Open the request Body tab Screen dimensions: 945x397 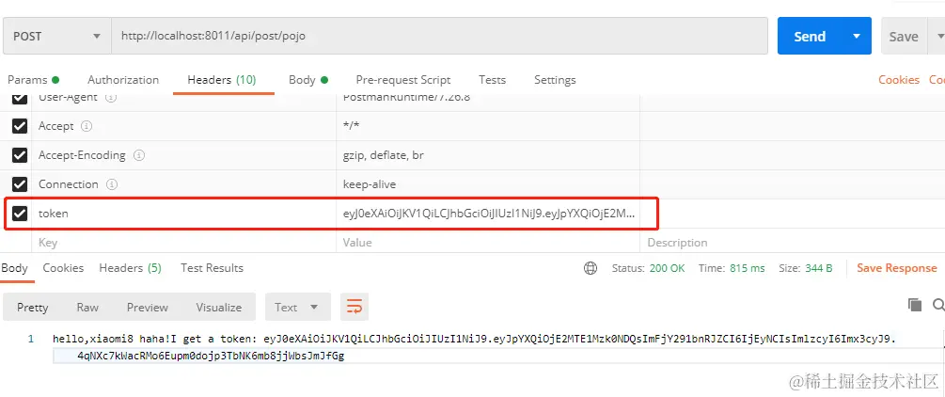[x=308, y=80]
